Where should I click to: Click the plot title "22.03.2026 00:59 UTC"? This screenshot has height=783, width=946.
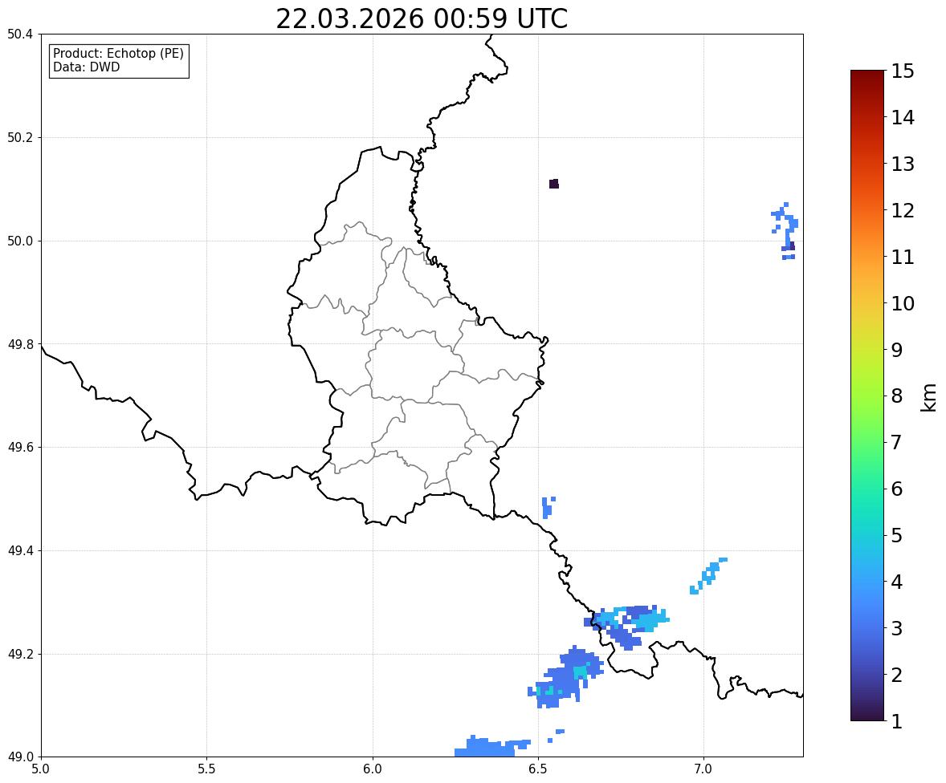422,18
